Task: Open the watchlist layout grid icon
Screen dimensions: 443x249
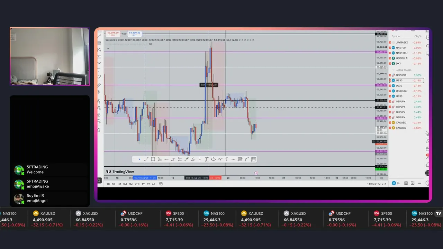Action: 406,183
